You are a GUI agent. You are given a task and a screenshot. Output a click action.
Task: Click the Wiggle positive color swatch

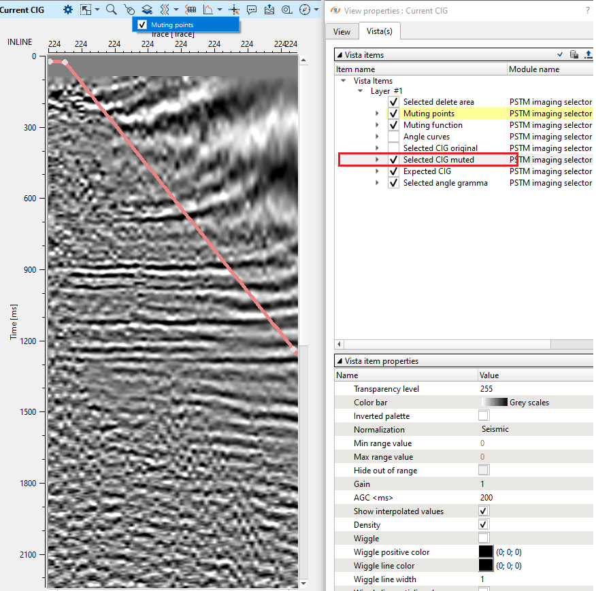[485, 552]
